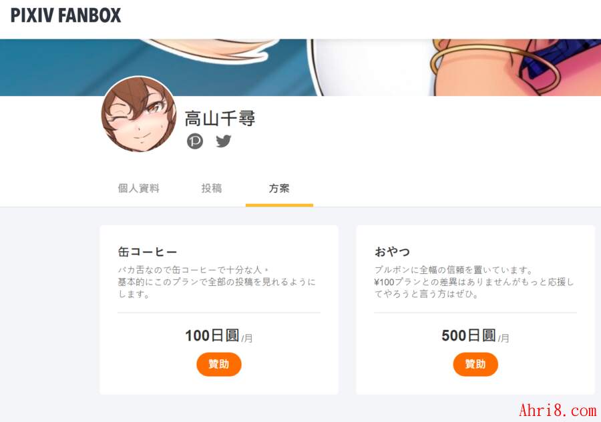The image size is (601, 422).
Task: Click the gold bracelet in the cover banner
Action: (494, 63)
